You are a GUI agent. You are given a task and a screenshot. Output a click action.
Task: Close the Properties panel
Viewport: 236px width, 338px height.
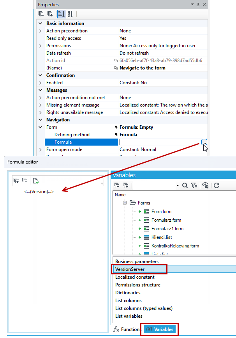pos(204,4)
